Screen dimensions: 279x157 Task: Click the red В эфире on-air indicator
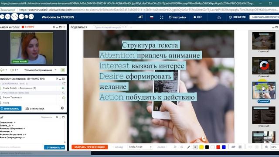(28, 27)
